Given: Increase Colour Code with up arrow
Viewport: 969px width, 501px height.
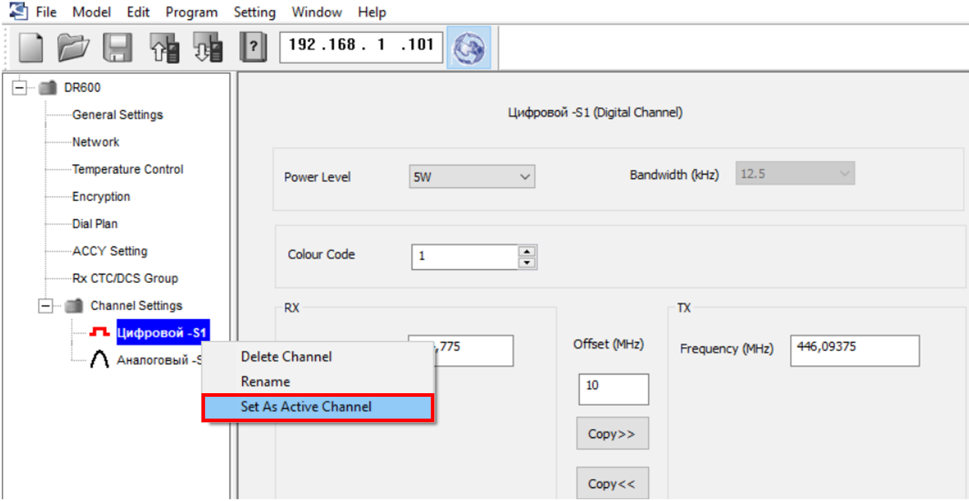Looking at the screenshot, I should [527, 251].
